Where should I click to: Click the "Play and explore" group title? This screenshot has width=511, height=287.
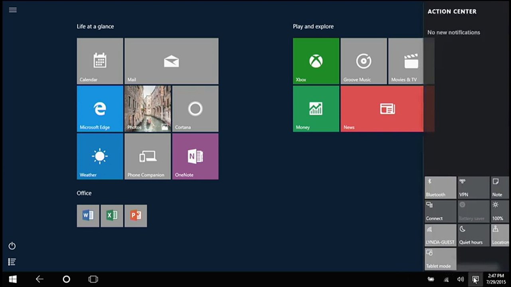(x=313, y=26)
